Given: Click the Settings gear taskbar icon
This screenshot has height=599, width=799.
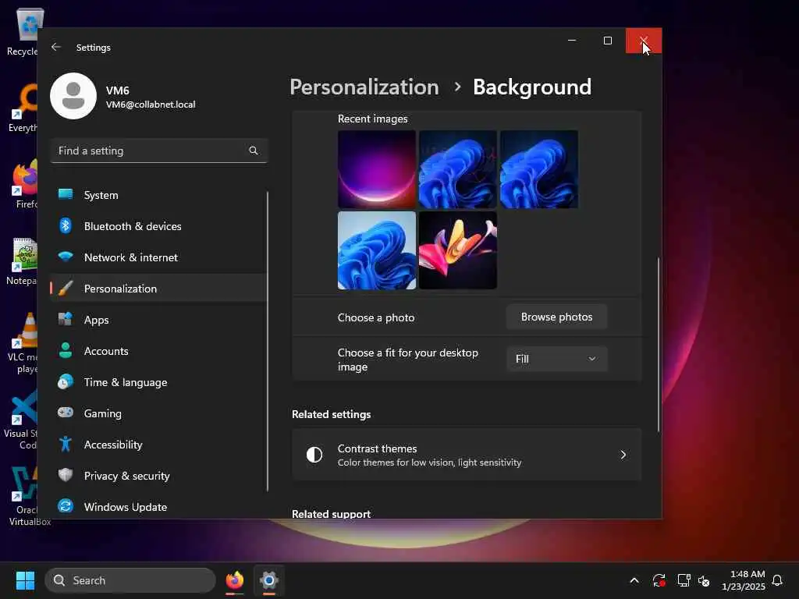Looking at the screenshot, I should 269,580.
